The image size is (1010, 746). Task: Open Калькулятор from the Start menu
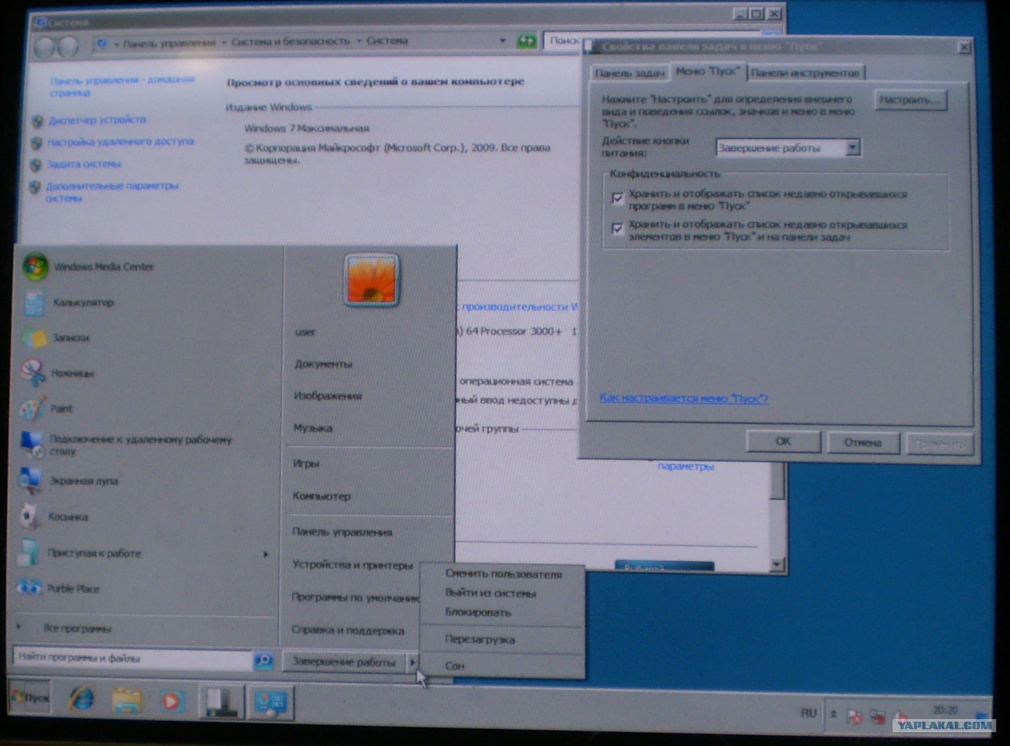83,303
